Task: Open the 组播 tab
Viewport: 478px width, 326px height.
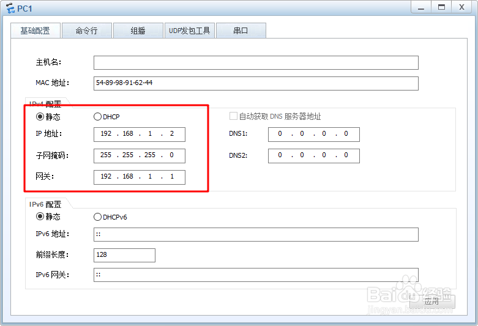Action: [138, 31]
